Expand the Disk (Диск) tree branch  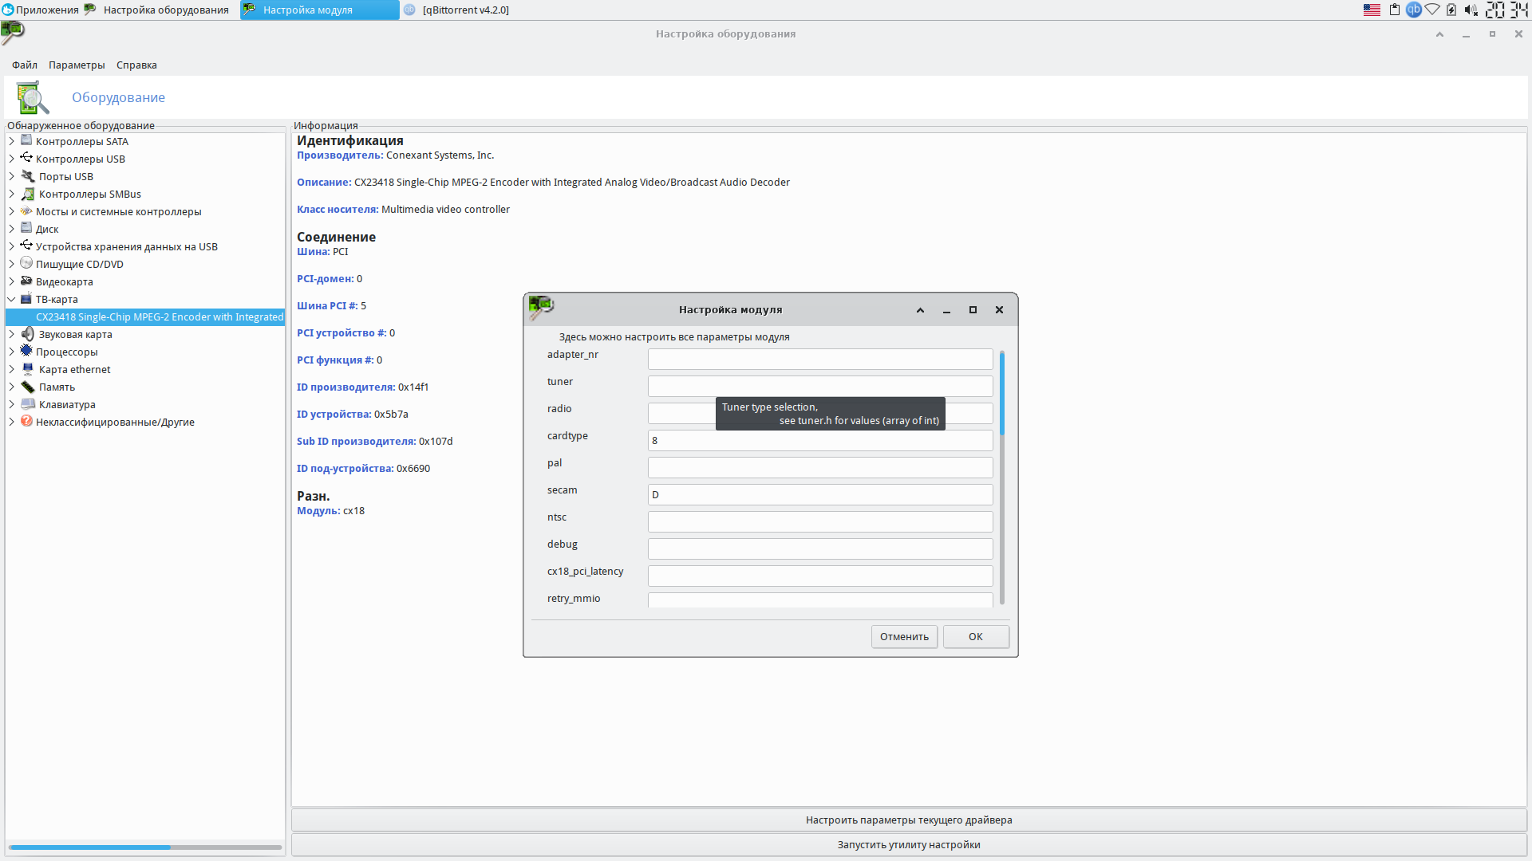[x=12, y=229]
